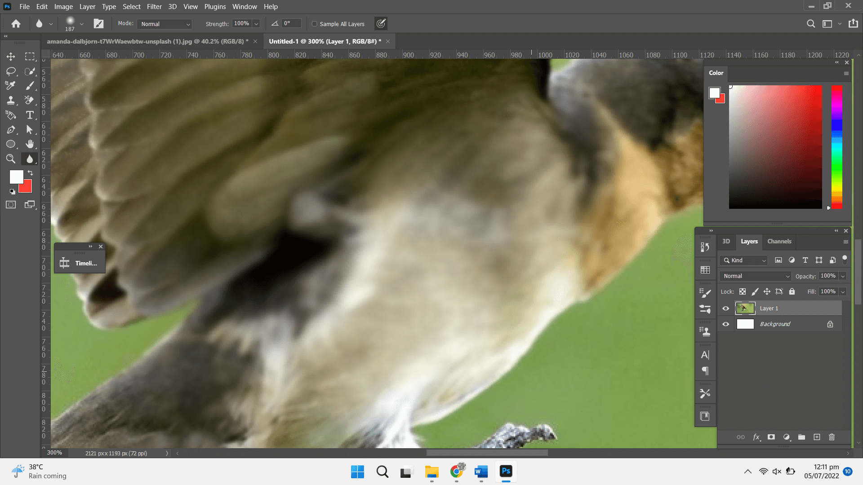This screenshot has height=485, width=863.
Task: Create a new layer with plus icon
Action: pos(817,437)
